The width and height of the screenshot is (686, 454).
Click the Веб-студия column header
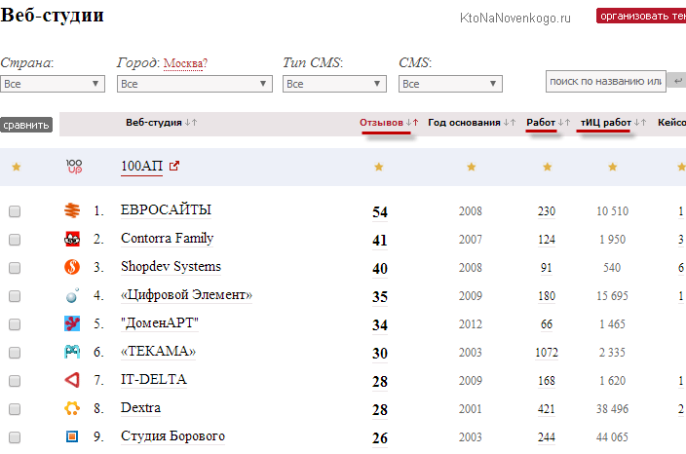[154, 123]
